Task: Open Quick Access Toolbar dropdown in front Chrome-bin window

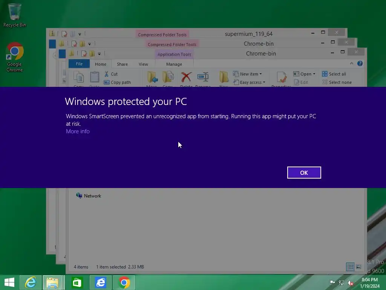Action: (x=99, y=54)
